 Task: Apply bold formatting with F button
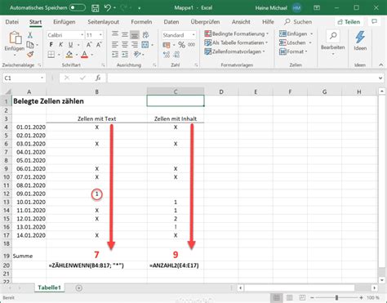(x=51, y=45)
